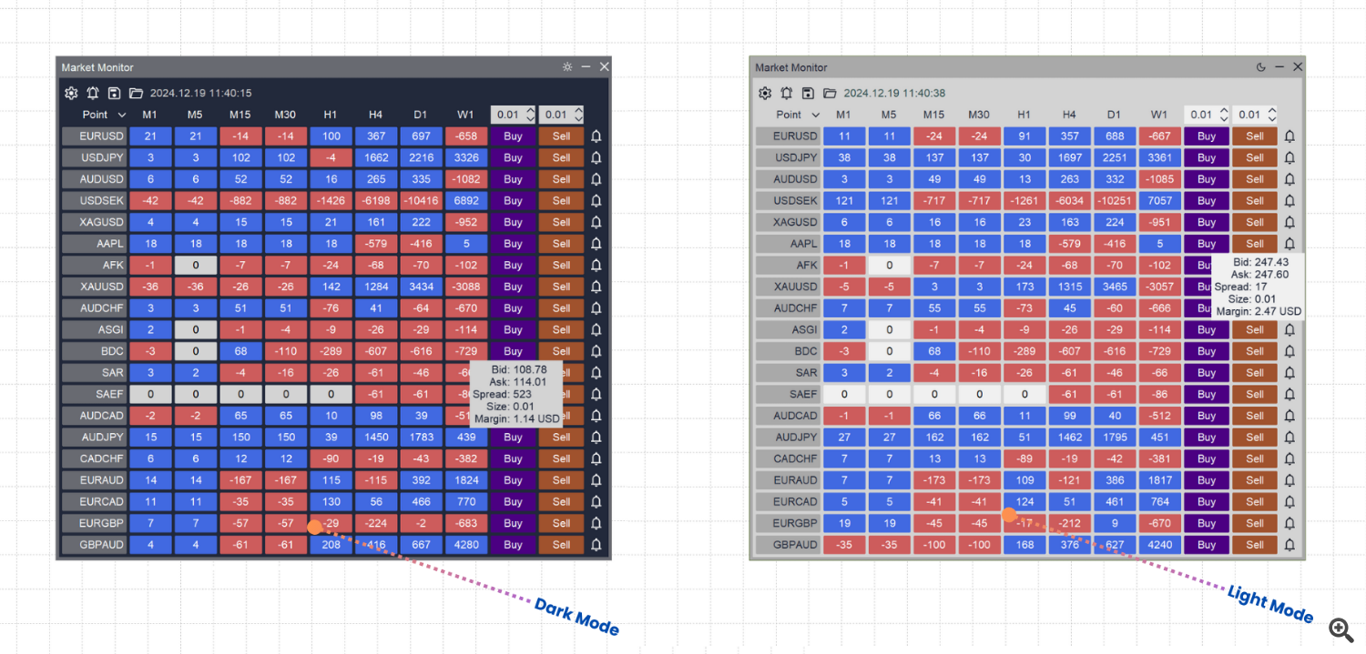Open folder icon in dark Market Monitor toolbar
Viewport: 1366px width, 654px height.
pyautogui.click(x=136, y=93)
